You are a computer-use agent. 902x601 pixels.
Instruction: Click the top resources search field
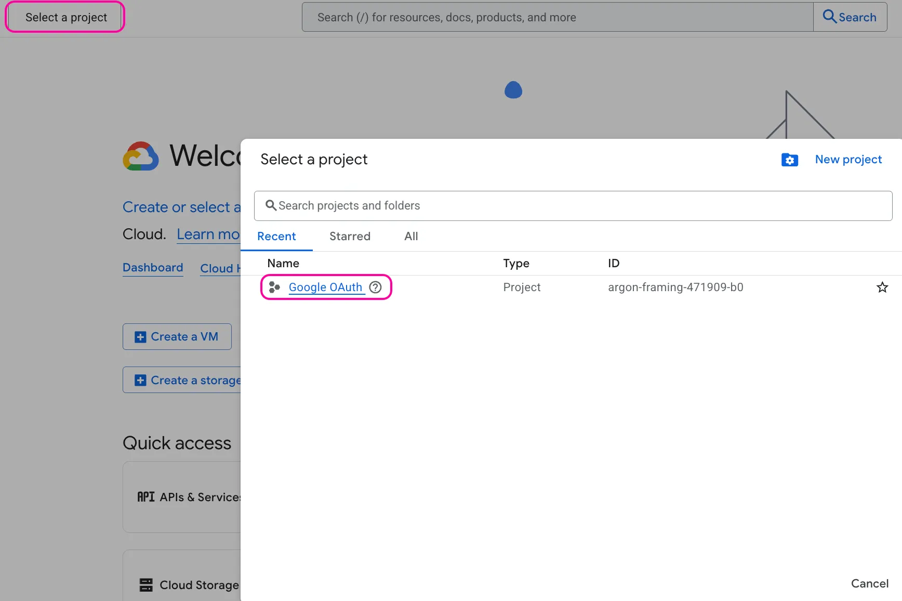tap(557, 17)
